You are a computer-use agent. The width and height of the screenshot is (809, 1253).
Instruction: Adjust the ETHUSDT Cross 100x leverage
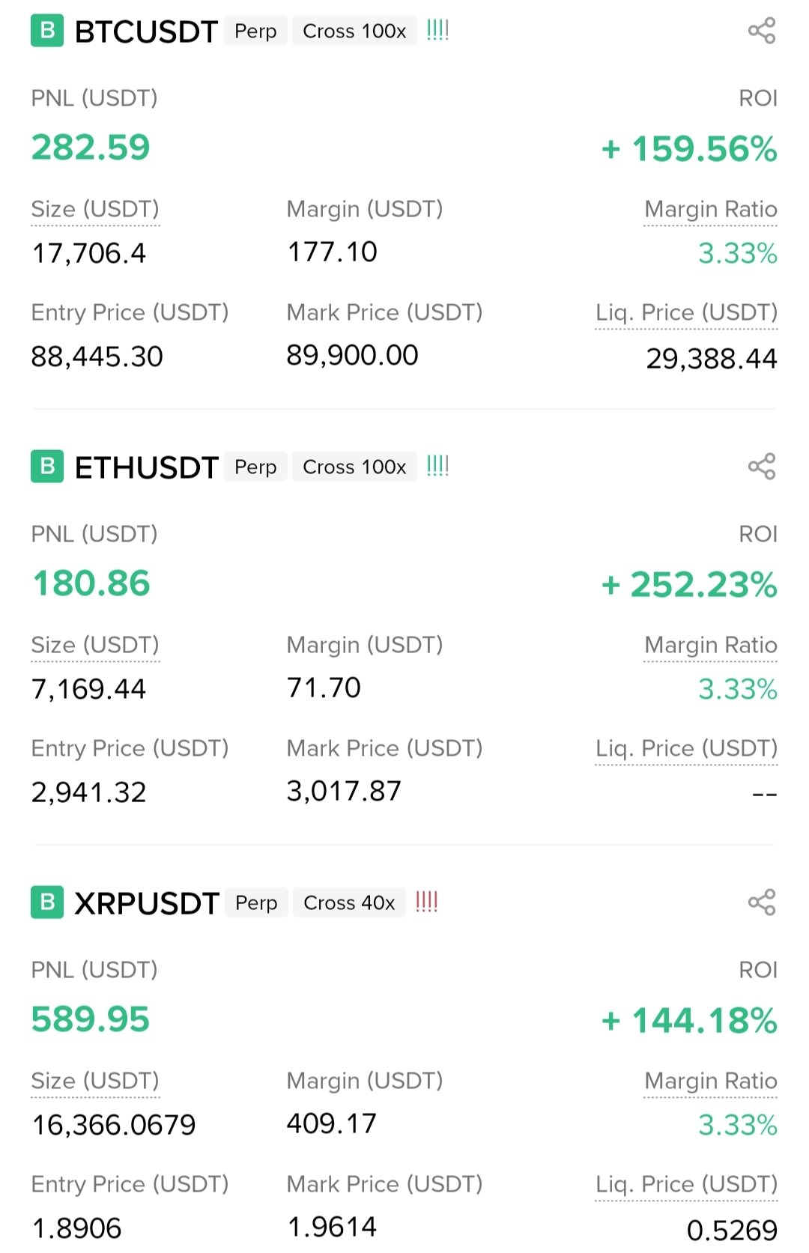click(x=354, y=467)
